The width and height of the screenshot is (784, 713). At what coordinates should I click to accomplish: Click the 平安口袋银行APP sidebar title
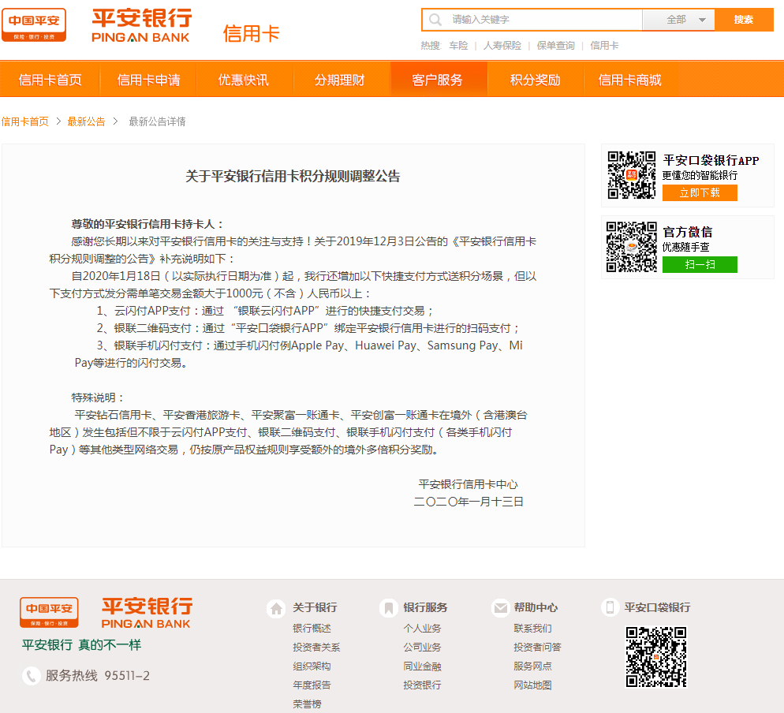pos(711,160)
